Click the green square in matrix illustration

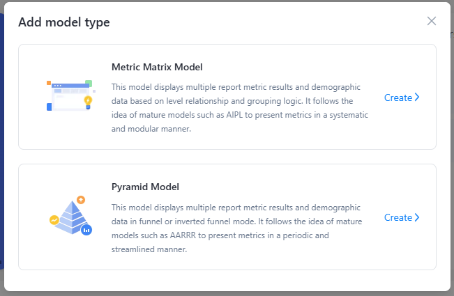(x=89, y=83)
